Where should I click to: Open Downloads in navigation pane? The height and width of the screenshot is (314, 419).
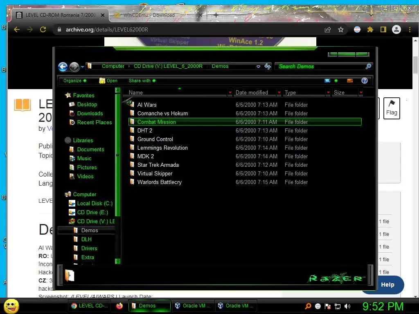tap(90, 113)
